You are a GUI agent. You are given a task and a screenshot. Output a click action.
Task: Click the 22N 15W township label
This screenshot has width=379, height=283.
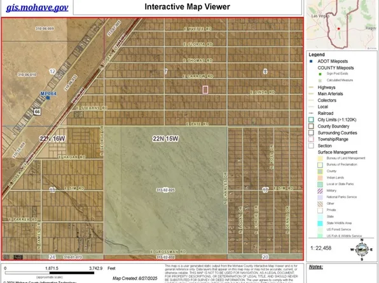point(165,139)
